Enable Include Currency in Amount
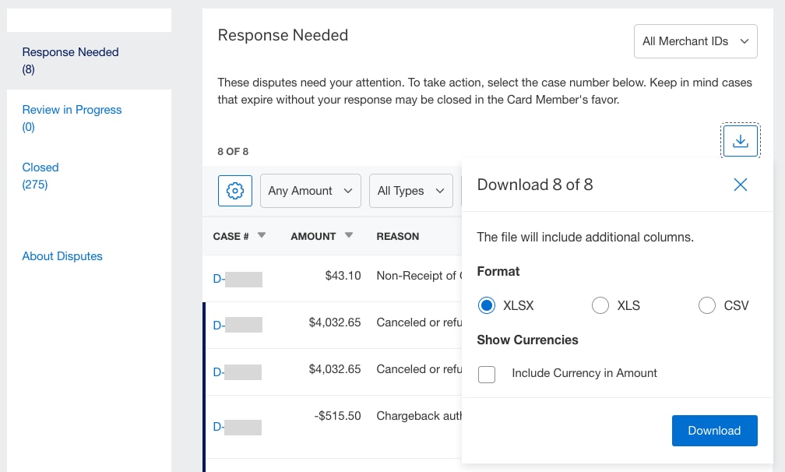Screen dimensions: 785x472 pyautogui.click(x=487, y=375)
